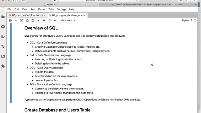Click 'Rollback to revert back changes' bullet
Image resolution: width=201 pixels, height=113 pixels.
64,93
